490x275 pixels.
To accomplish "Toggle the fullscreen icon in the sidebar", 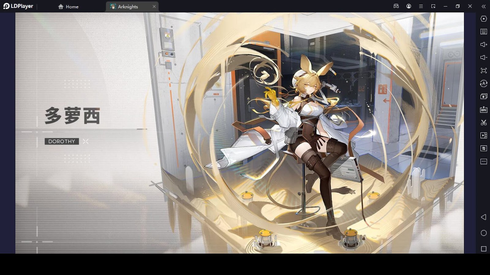I will [484, 71].
